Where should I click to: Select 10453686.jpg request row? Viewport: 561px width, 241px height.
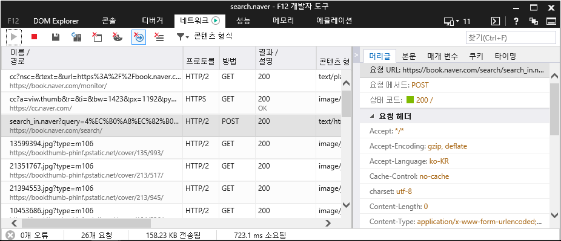(171, 211)
